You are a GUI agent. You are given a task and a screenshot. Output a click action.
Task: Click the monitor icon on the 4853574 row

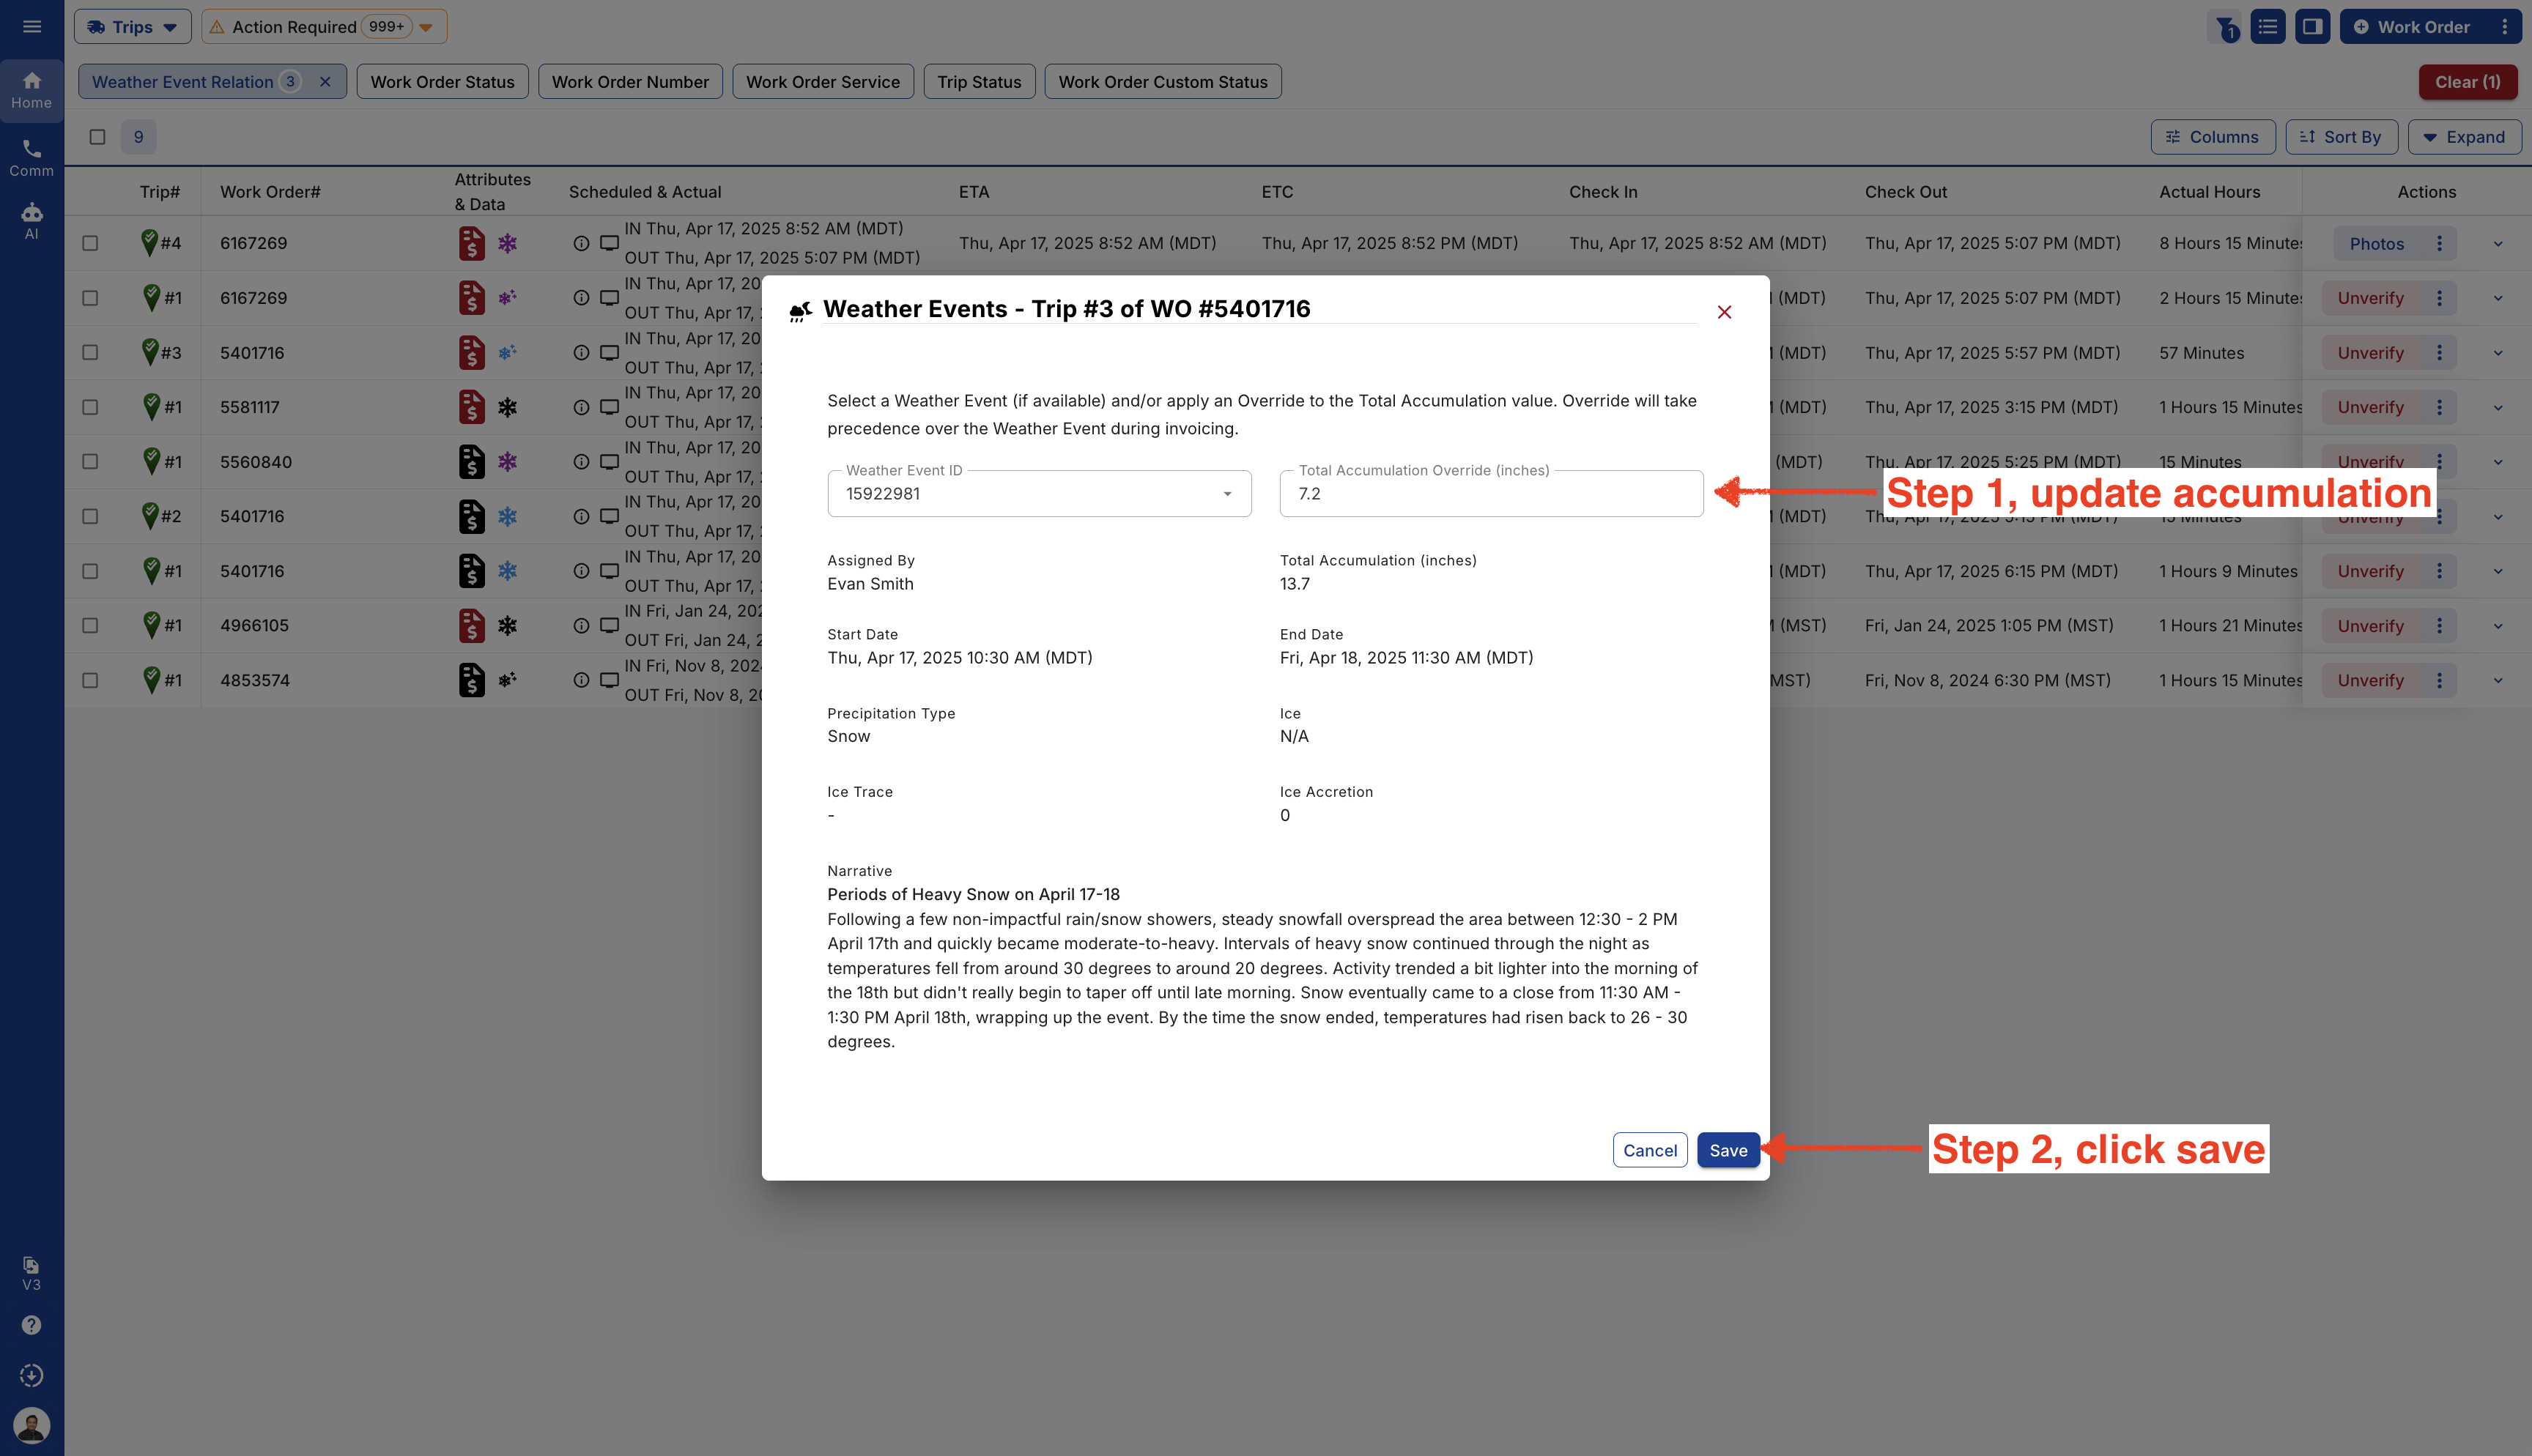point(609,680)
